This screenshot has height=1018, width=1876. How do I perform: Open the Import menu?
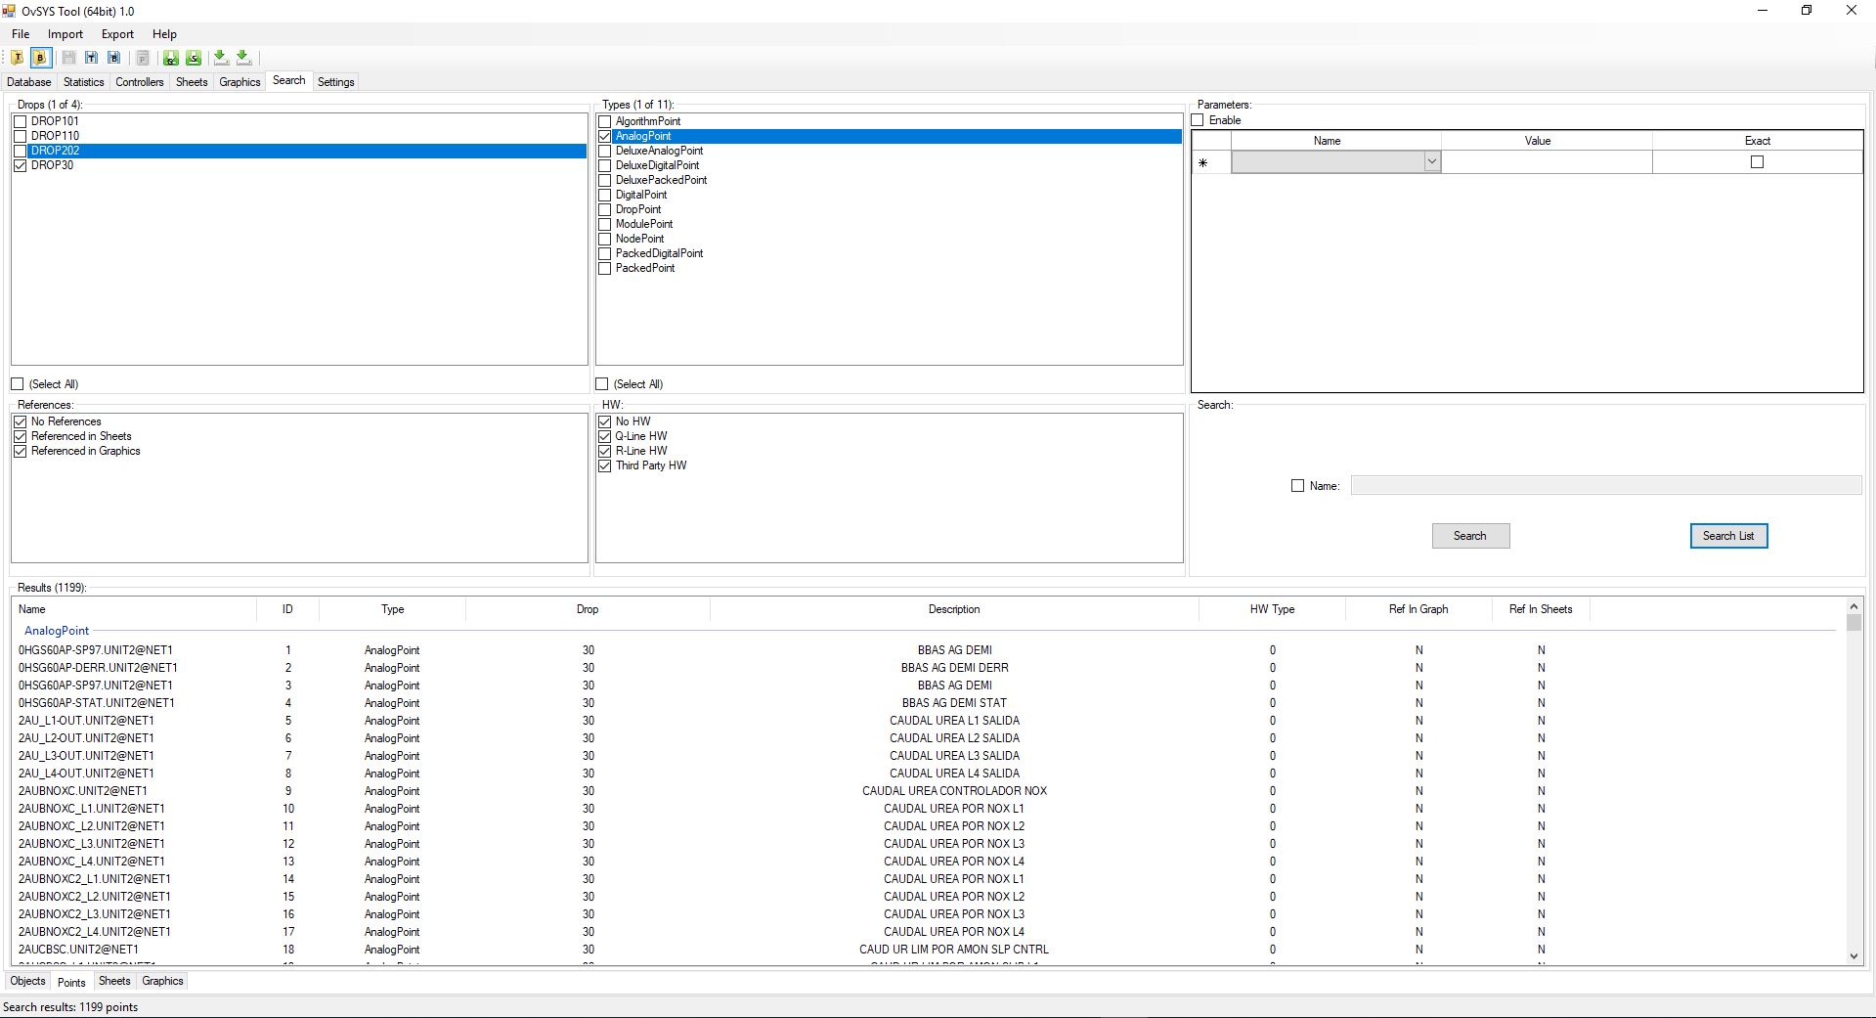[65, 34]
